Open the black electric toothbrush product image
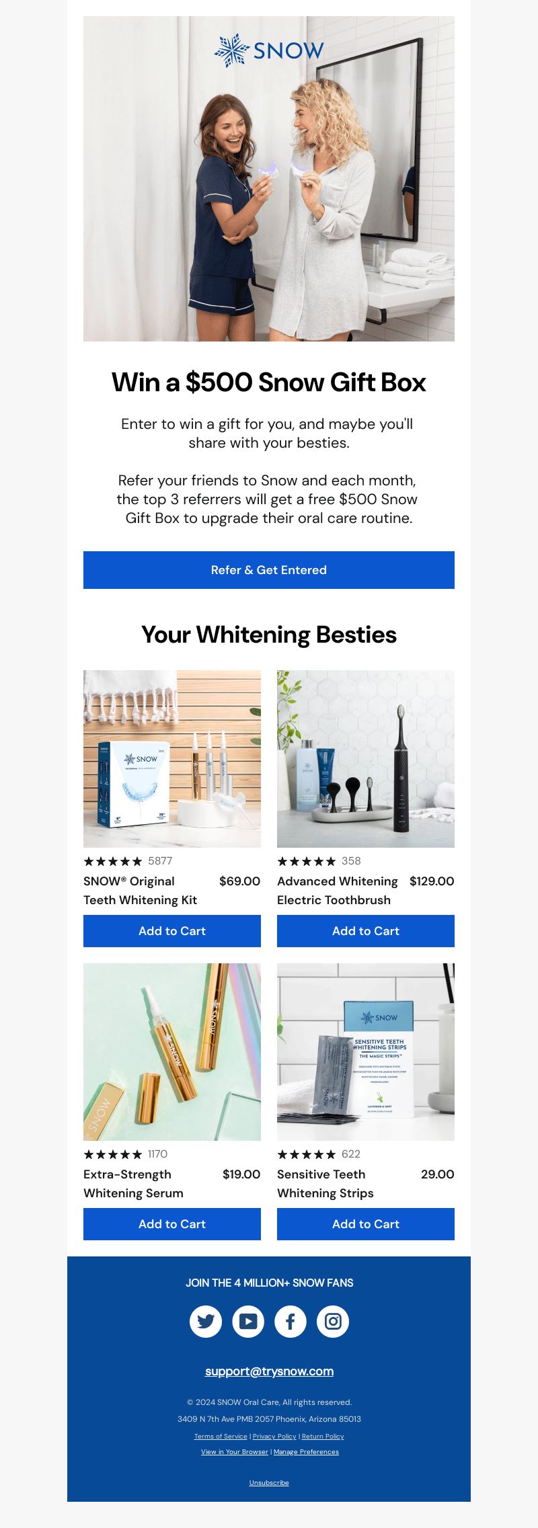538x1528 pixels. pyautogui.click(x=366, y=759)
